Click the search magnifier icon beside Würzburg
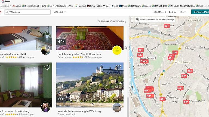Viewport: 209px width, 117px height. pyautogui.click(x=7, y=12)
